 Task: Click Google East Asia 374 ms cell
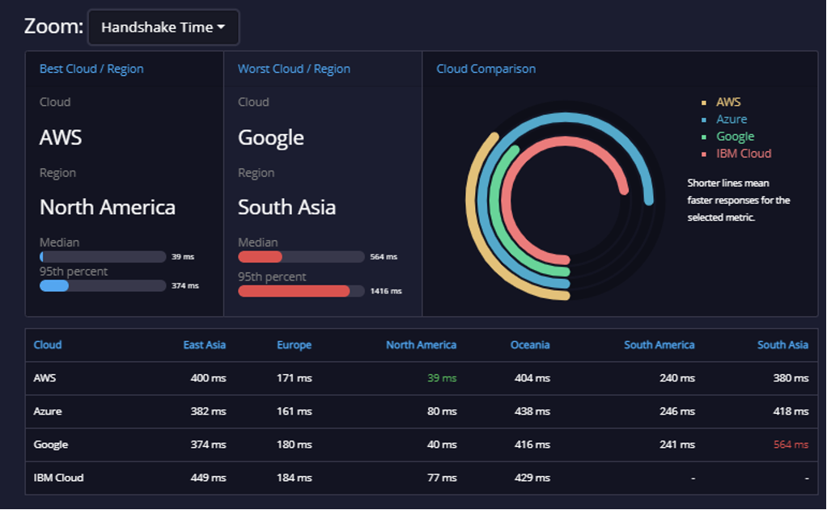[208, 445]
